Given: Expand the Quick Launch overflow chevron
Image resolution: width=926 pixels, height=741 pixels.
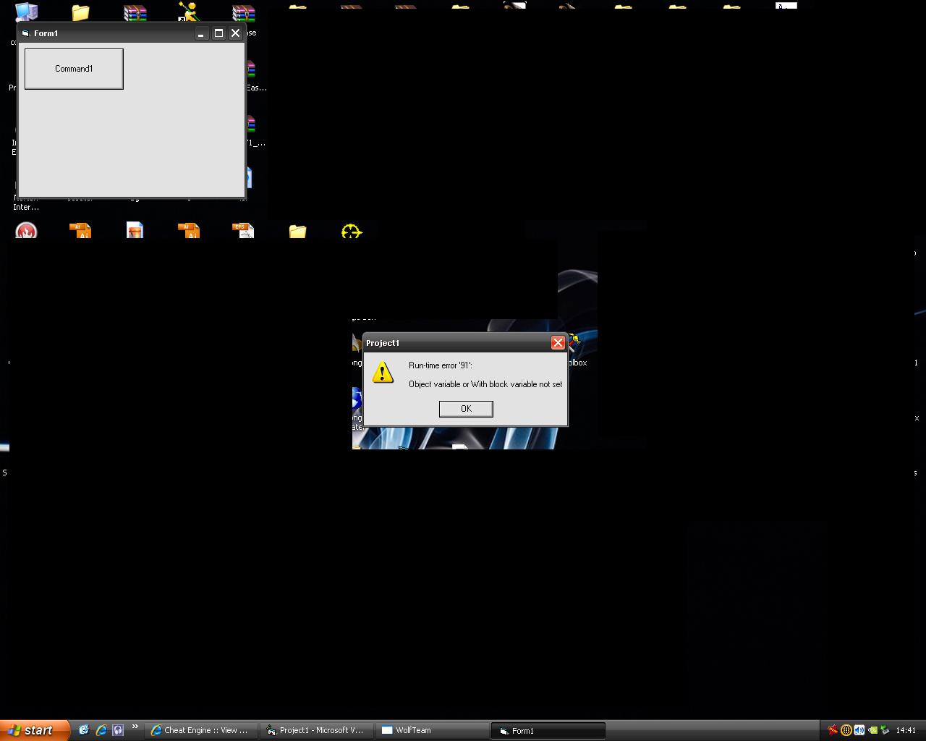Looking at the screenshot, I should pos(135,727).
